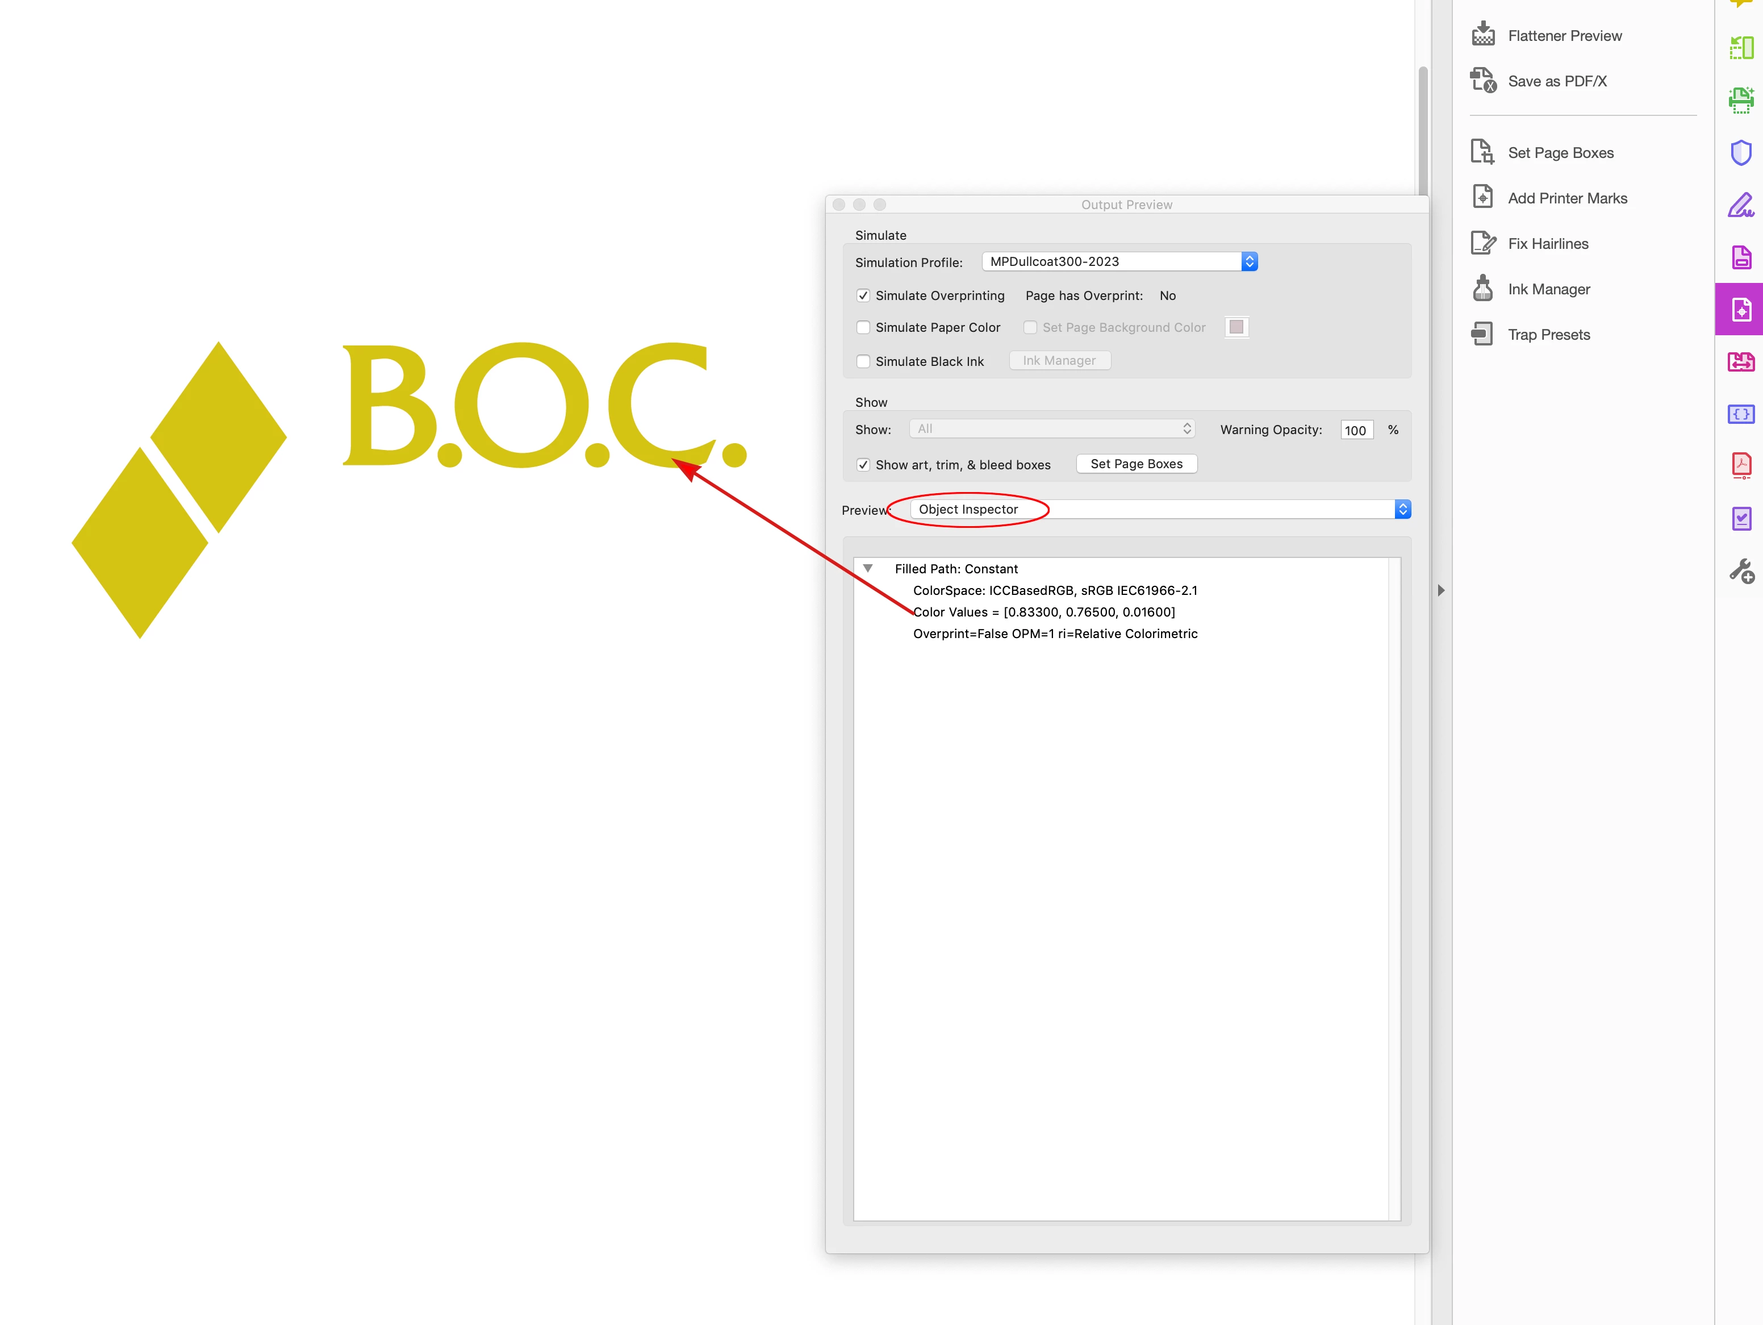Enable the Simulate Black Ink checkbox
The width and height of the screenshot is (1763, 1325).
coord(863,361)
